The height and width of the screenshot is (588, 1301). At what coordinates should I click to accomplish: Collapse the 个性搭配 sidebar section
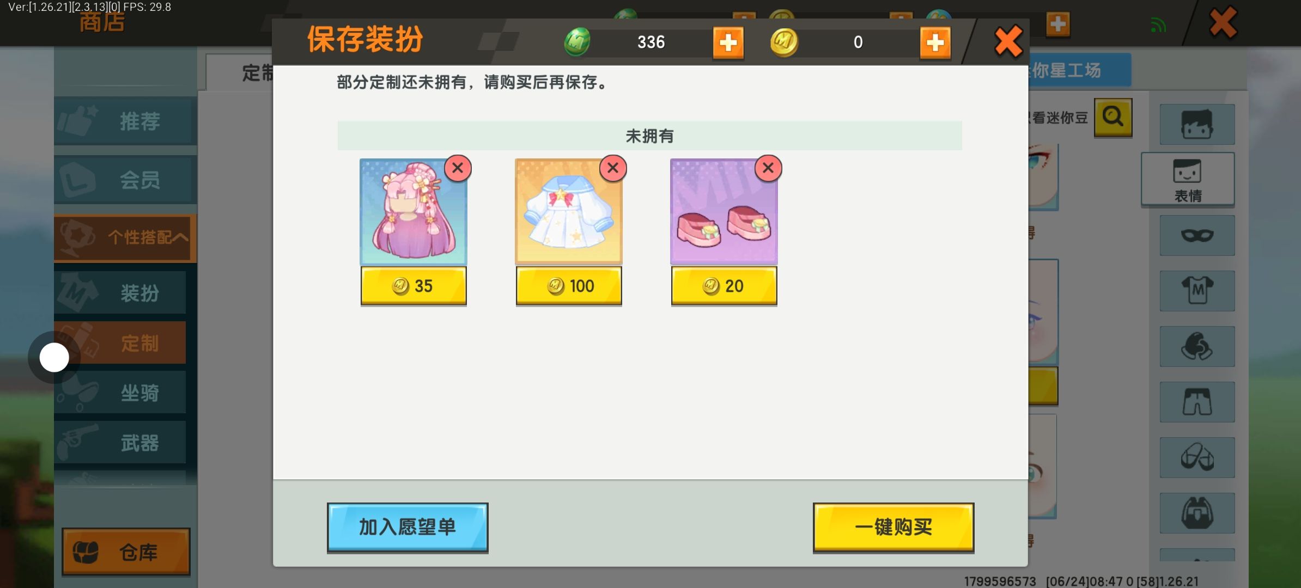(125, 238)
